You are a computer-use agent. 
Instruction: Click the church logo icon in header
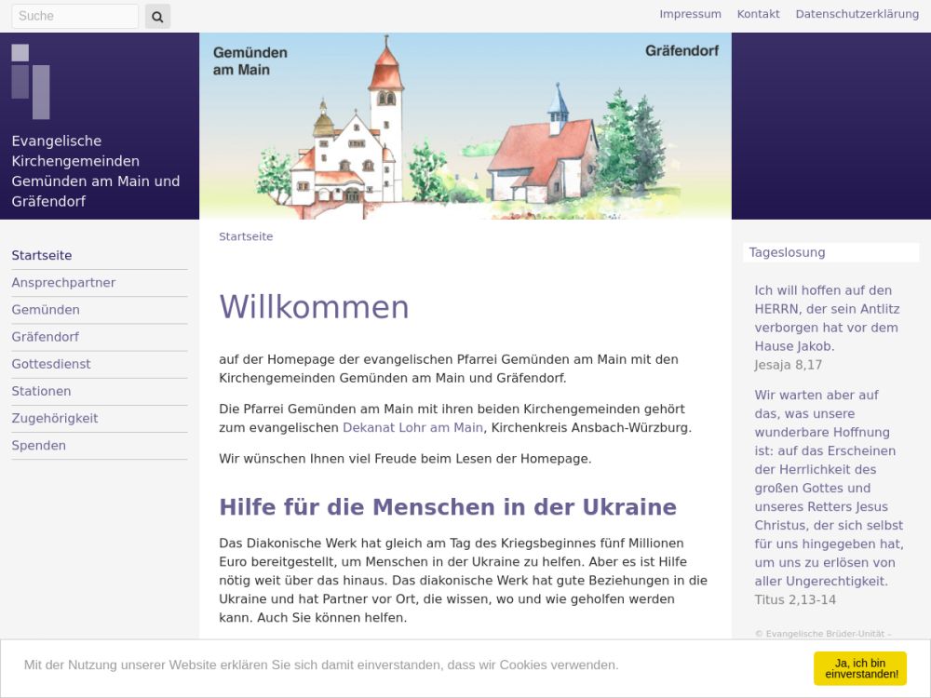coord(31,81)
